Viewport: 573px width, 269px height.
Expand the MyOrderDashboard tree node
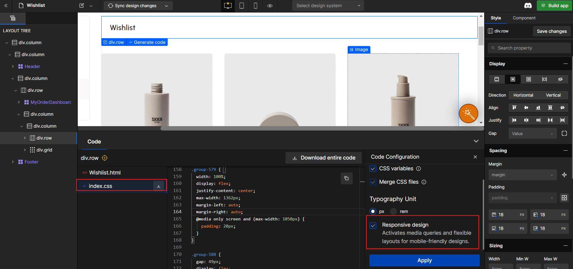click(x=19, y=102)
